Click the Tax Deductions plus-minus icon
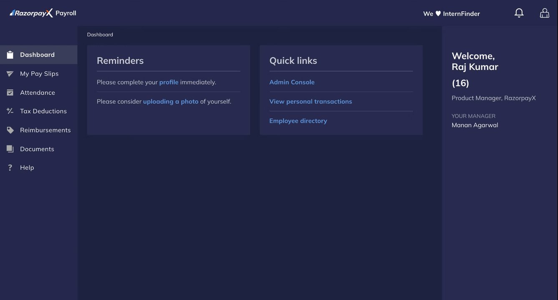Screen dimensions: 558x300 pyautogui.click(x=10, y=111)
